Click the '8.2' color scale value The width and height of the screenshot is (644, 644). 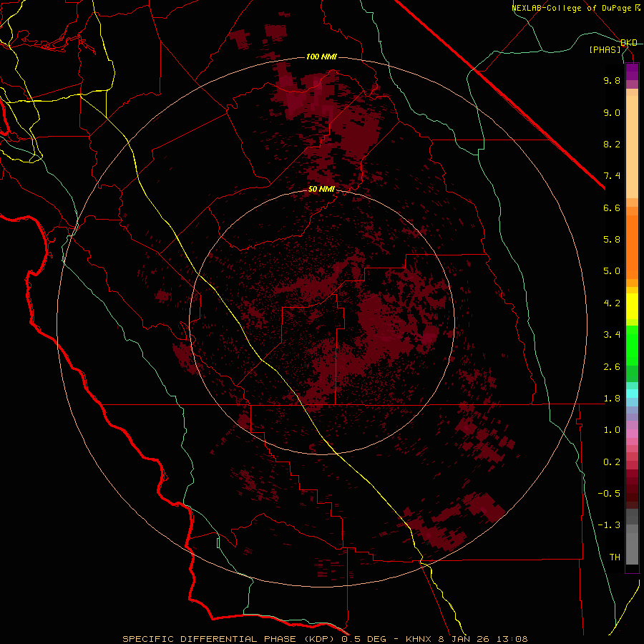[612, 144]
